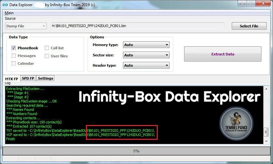Click the log scrollbar down arrow
The image size is (273, 164).
pyautogui.click(x=266, y=141)
